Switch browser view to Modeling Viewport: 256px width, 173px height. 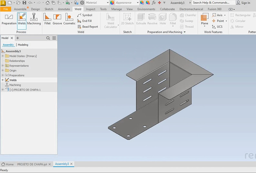tap(23, 45)
